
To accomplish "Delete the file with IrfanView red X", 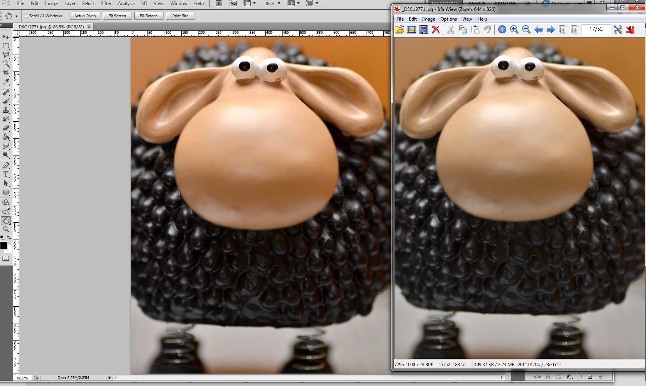I will (436, 30).
